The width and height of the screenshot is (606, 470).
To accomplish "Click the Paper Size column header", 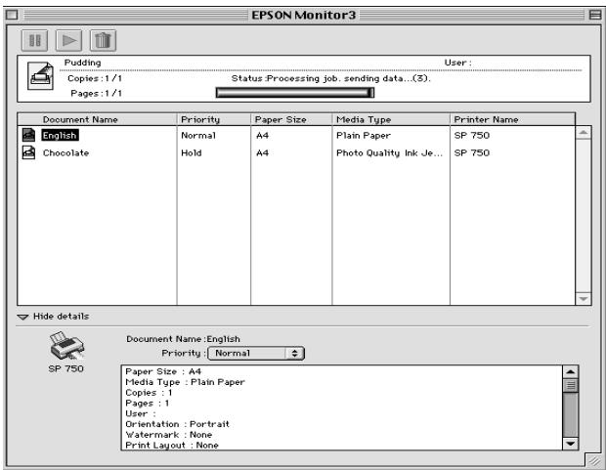I will pyautogui.click(x=291, y=119).
